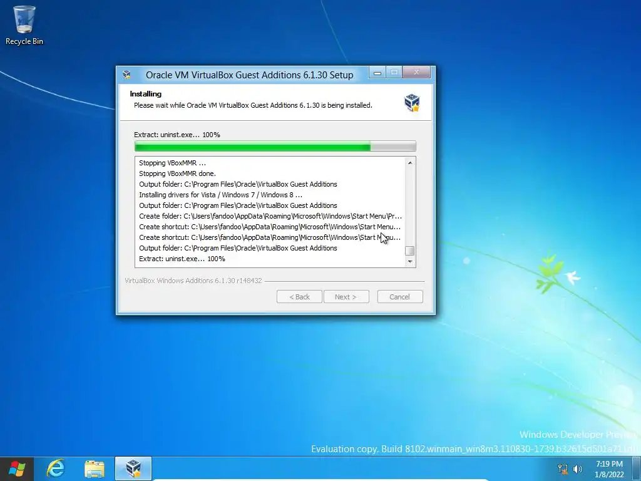This screenshot has width=641, height=481.
Task: Click the VirtualBox cube icon in the installer header
Action: (x=412, y=102)
